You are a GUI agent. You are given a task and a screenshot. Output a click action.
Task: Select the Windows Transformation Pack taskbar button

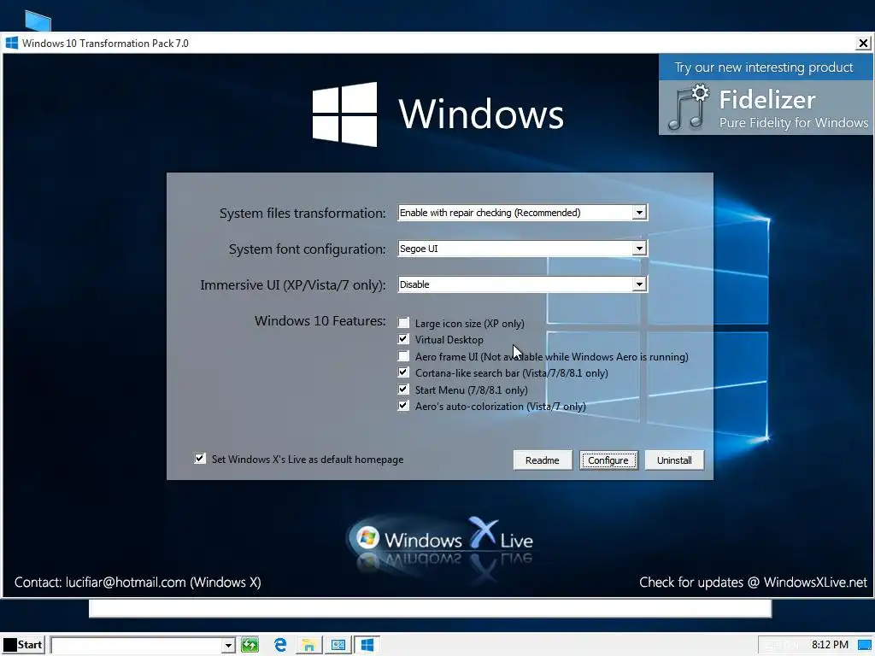coord(367,645)
